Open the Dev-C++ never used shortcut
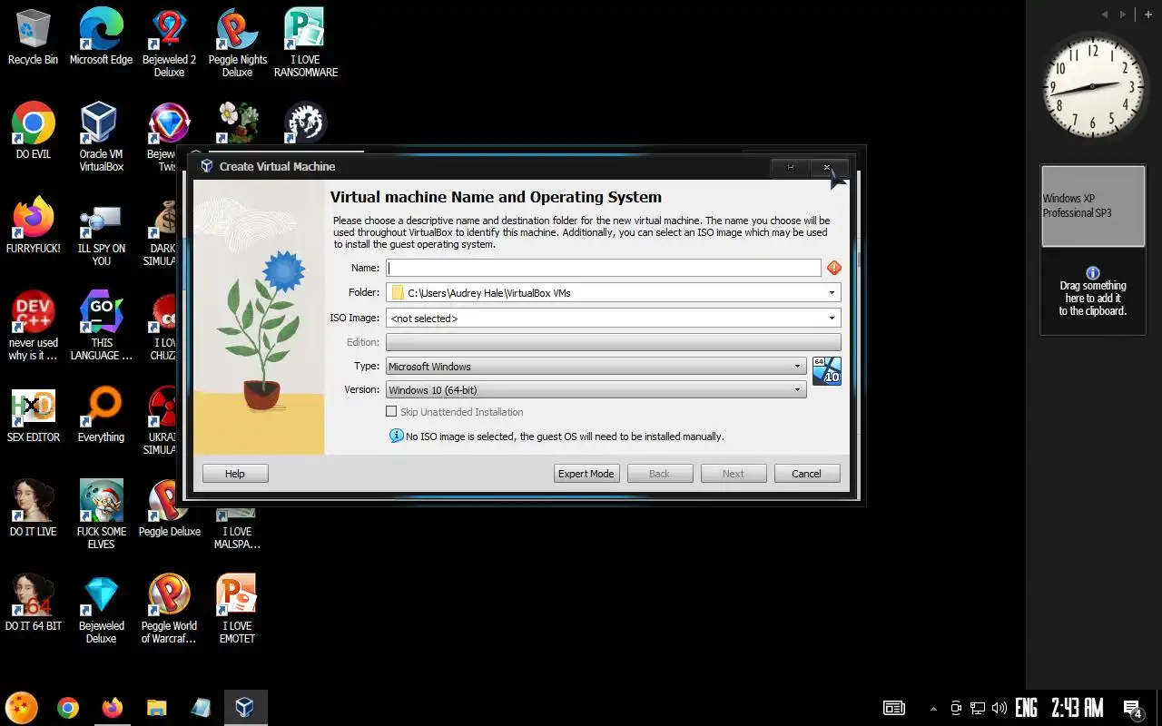Viewport: 1162px width, 726px height. 33,326
